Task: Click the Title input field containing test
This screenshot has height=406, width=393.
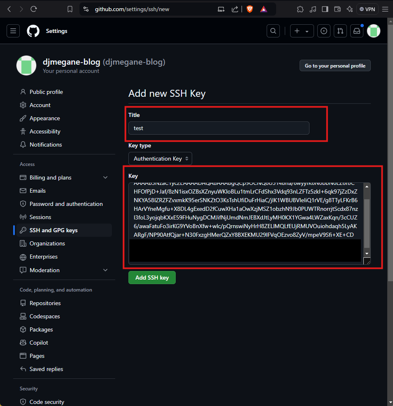Action: (x=219, y=128)
